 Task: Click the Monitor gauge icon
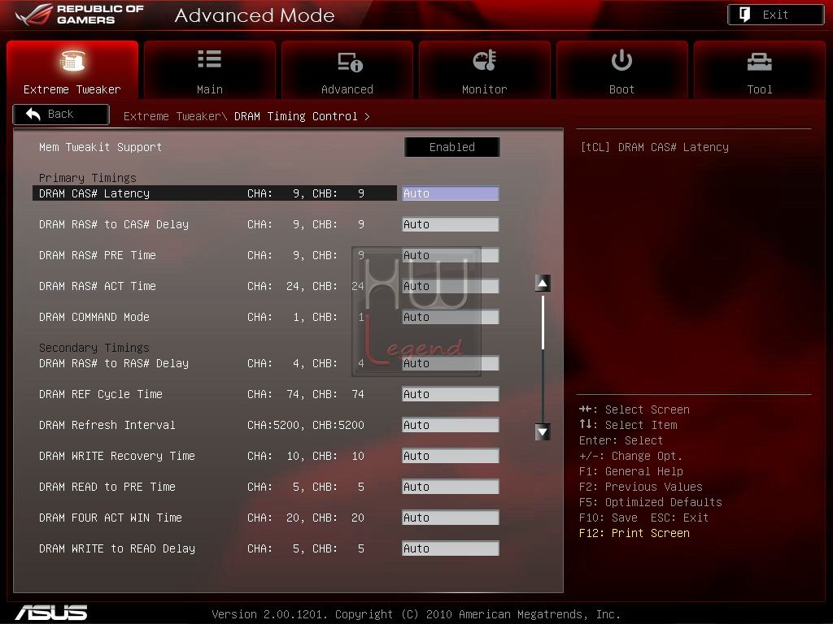pos(485,60)
